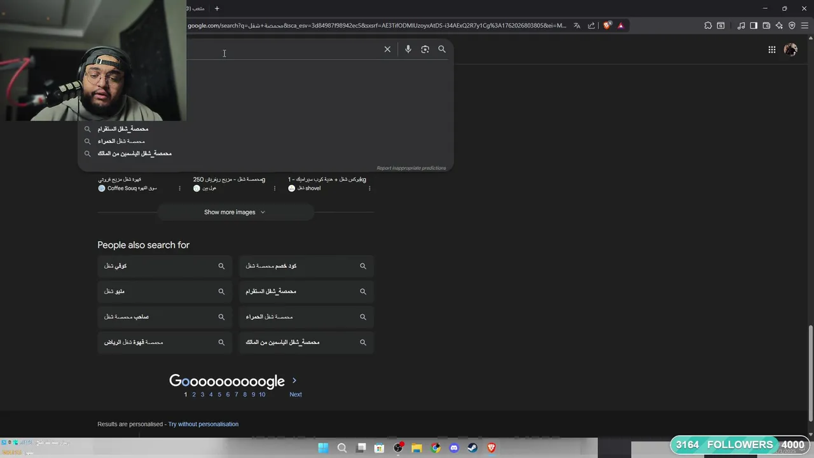Click the address bar URL field

coord(376,25)
